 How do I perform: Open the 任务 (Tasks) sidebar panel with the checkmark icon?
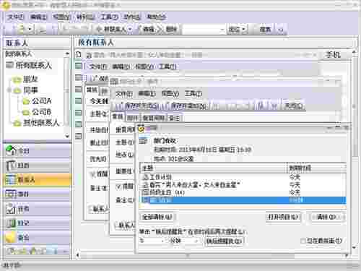click(37, 209)
